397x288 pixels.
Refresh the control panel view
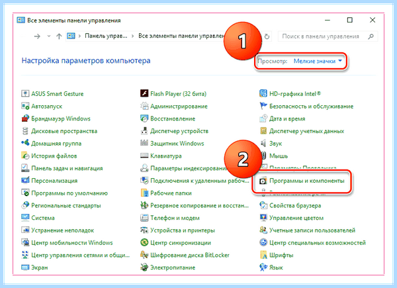(x=267, y=36)
